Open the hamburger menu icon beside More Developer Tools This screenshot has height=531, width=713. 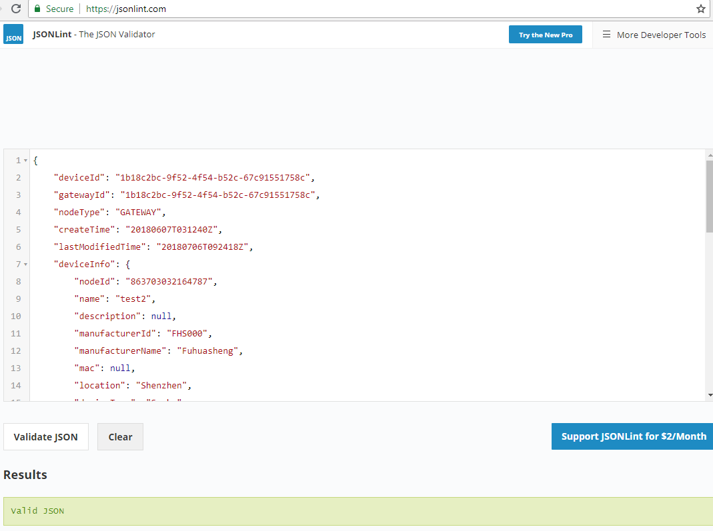606,35
